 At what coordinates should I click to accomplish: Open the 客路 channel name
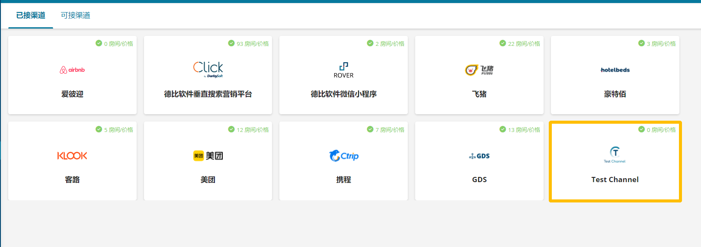click(72, 180)
